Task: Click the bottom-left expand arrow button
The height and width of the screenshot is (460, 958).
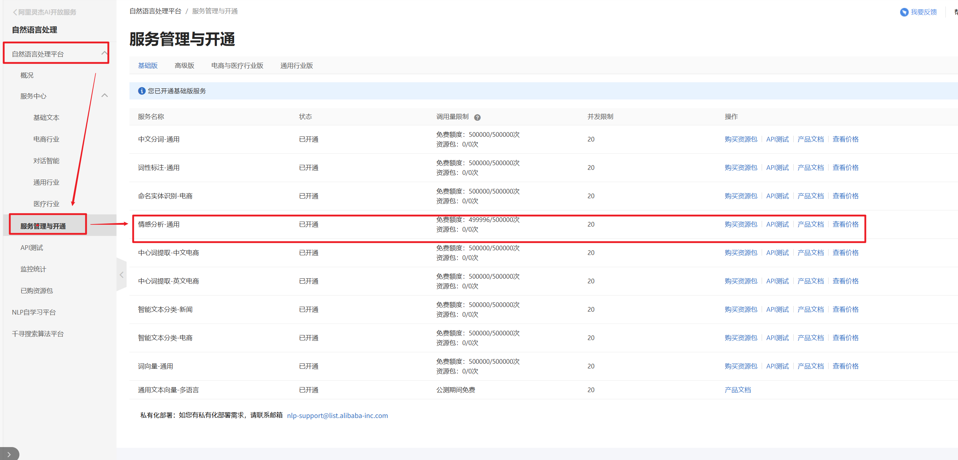Action: tap(9, 454)
